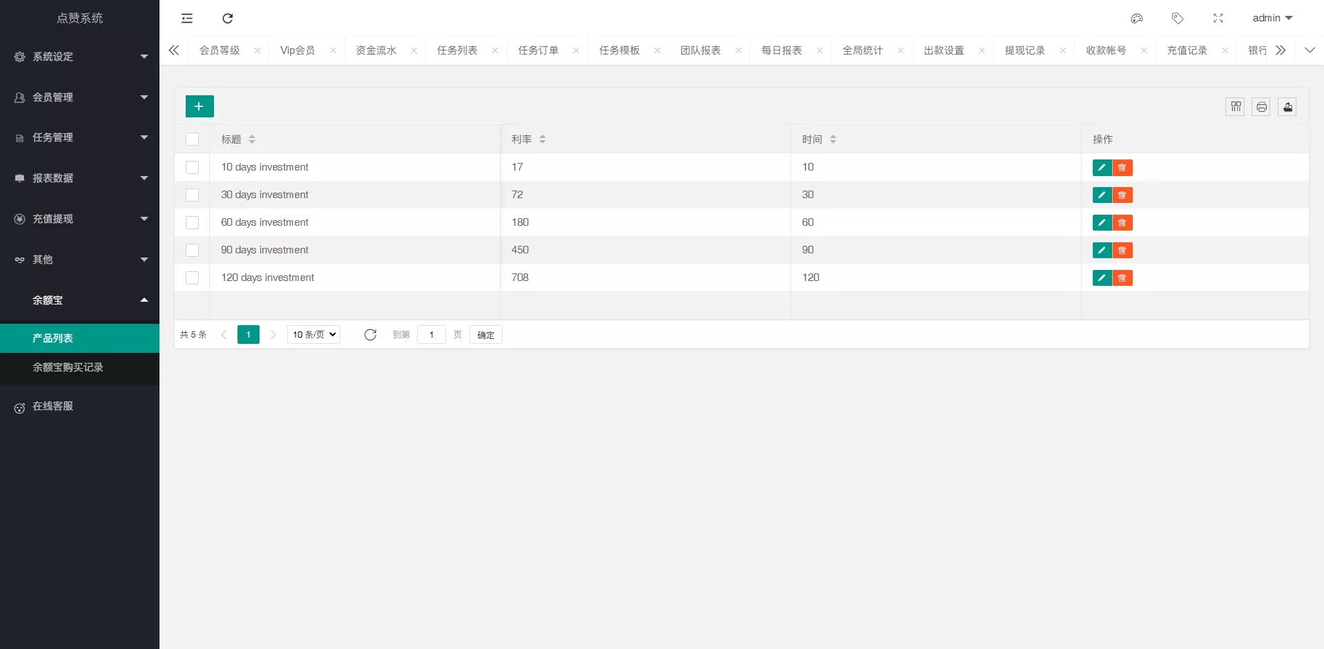Refresh the page using the reload icon

click(x=227, y=19)
